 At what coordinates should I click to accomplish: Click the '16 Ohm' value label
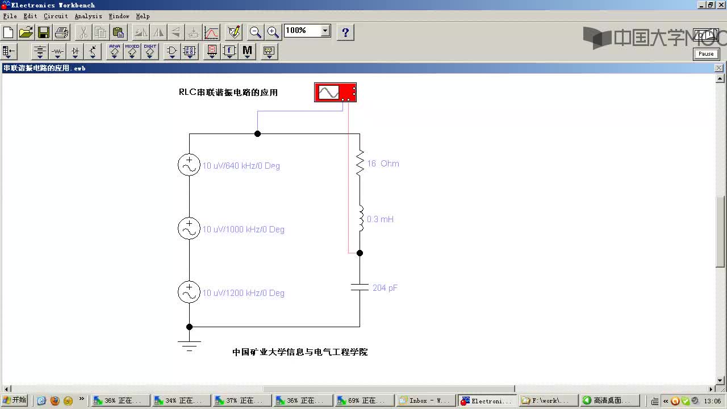(383, 164)
